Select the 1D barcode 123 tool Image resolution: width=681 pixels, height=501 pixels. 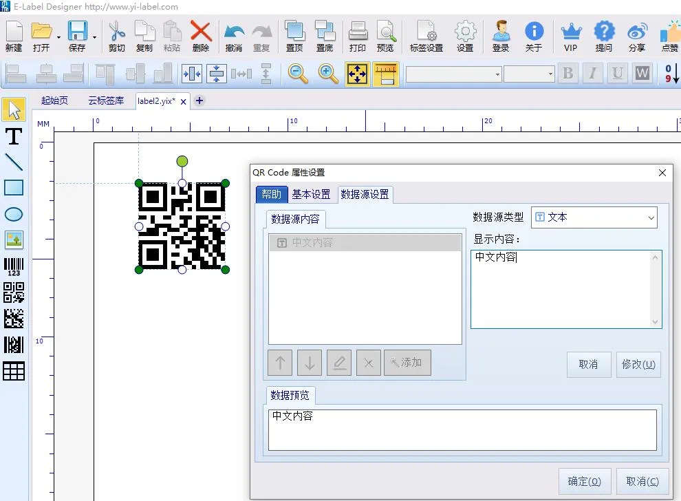coord(14,267)
